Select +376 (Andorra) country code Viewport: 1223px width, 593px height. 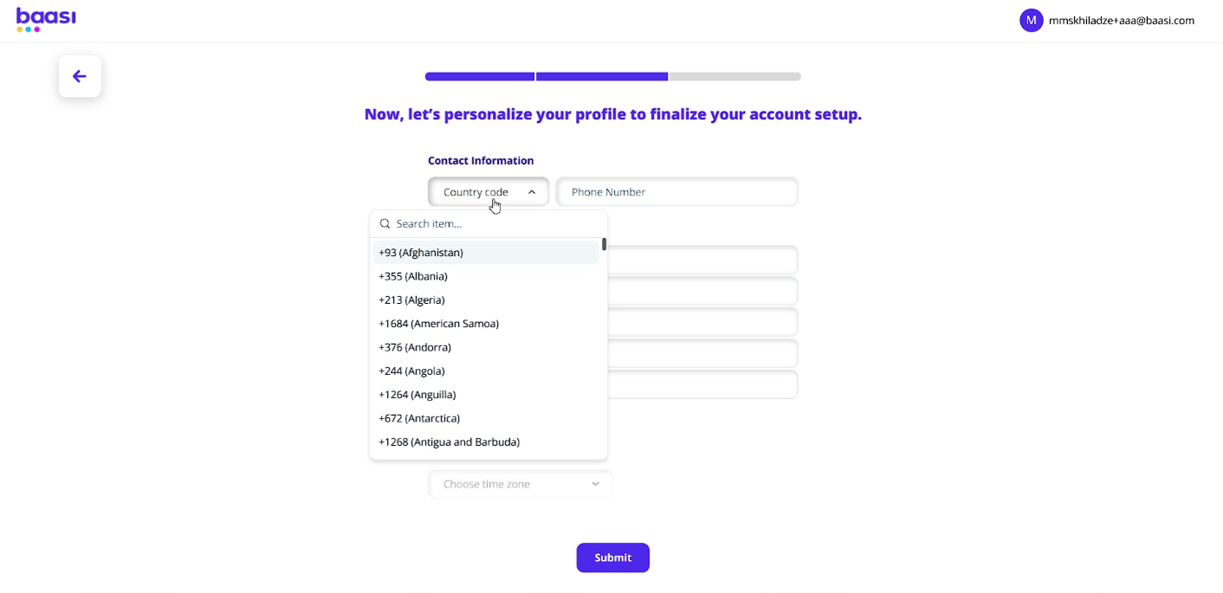(x=415, y=347)
